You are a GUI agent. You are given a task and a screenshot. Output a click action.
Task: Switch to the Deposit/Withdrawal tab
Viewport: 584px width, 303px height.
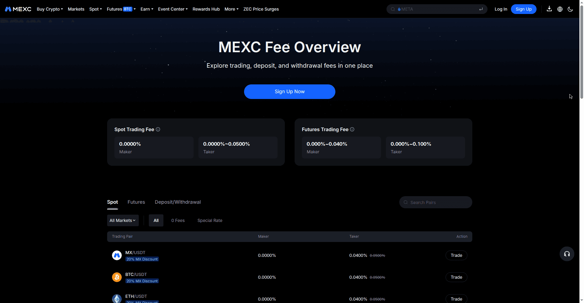pos(178,202)
